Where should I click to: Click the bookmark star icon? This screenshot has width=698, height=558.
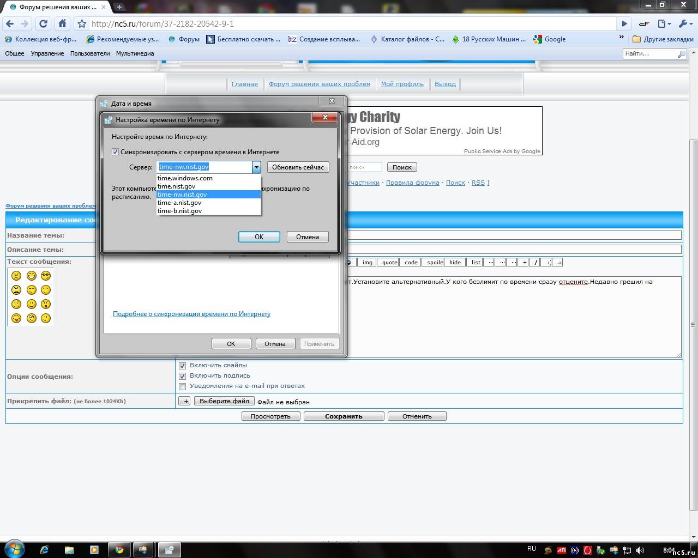click(x=82, y=23)
